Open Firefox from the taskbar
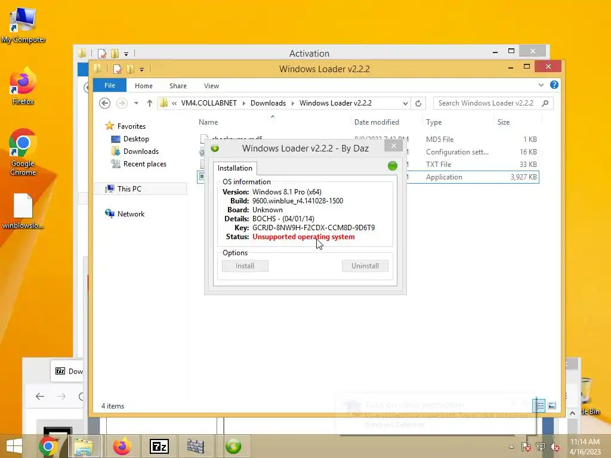 (122, 446)
